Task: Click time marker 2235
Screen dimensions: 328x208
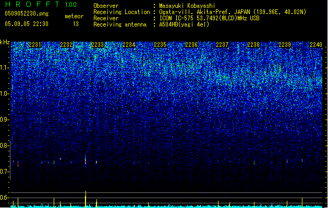Action: point(160,45)
